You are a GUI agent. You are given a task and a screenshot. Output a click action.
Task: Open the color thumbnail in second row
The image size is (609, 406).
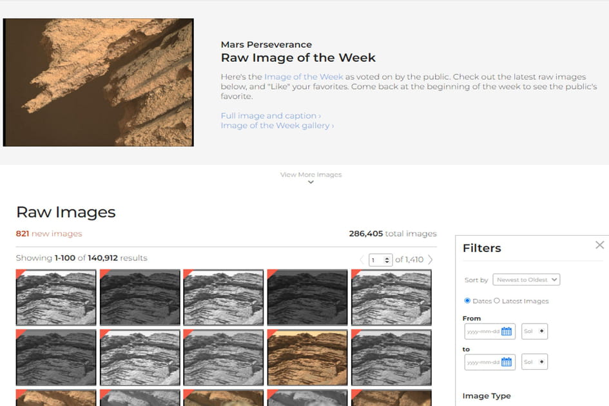307,358
